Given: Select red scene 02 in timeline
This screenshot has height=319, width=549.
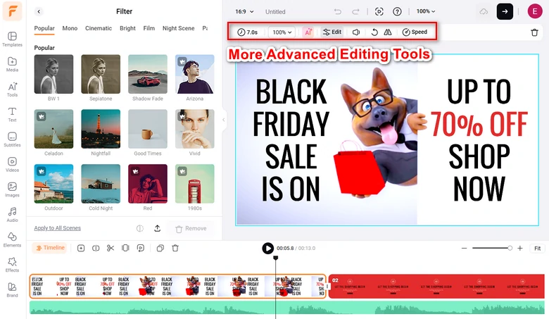Looking at the screenshot, I should pos(436,287).
